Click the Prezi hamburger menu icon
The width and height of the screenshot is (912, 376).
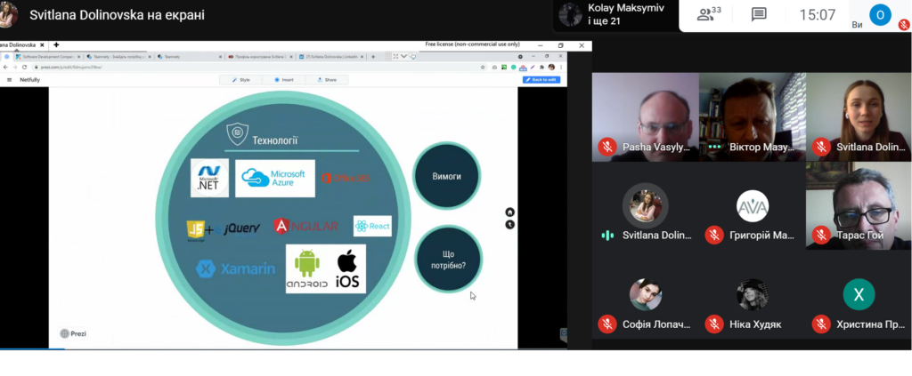click(9, 79)
